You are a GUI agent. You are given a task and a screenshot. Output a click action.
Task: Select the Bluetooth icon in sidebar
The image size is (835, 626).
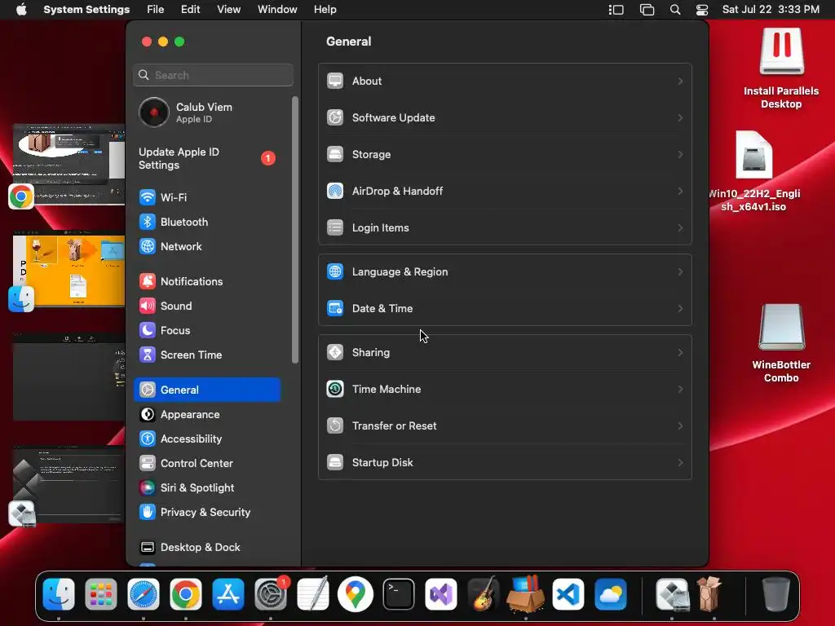pyautogui.click(x=148, y=222)
